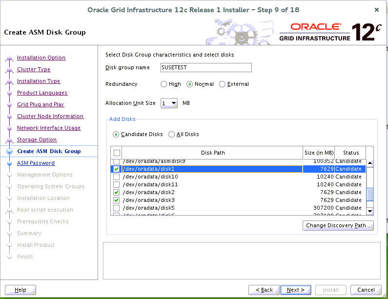Close the installer window

pyautogui.click(x=376, y=10)
